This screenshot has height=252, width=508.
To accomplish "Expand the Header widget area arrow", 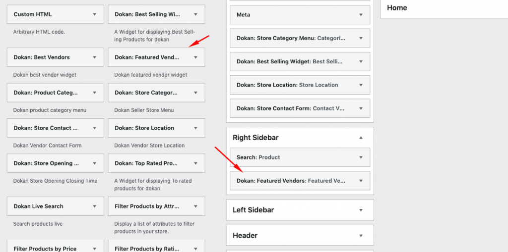I will pyautogui.click(x=361, y=236).
